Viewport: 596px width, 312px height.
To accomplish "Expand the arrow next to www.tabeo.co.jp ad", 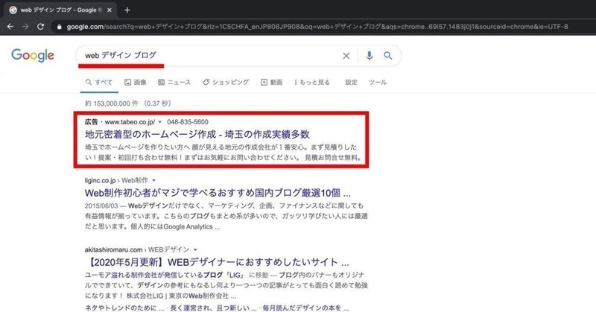I will (x=160, y=122).
